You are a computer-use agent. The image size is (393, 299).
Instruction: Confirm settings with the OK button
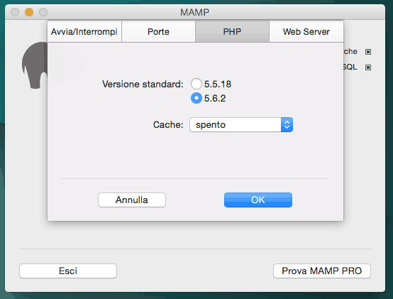[258, 200]
